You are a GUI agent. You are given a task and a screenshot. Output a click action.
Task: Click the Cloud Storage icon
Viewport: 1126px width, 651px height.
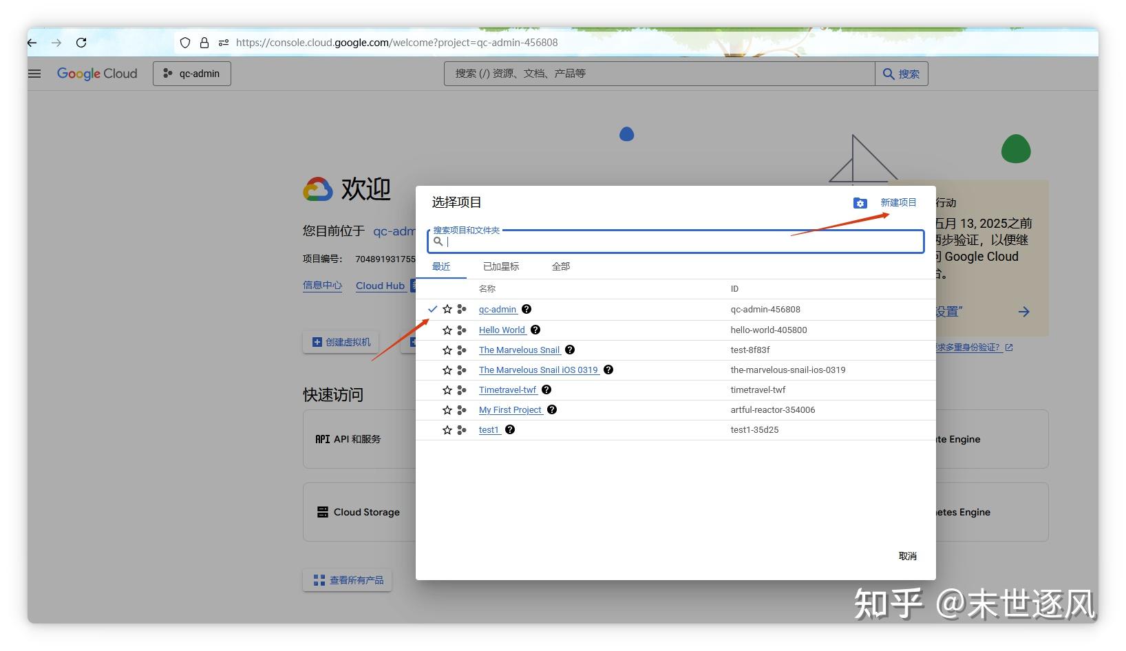[322, 511]
